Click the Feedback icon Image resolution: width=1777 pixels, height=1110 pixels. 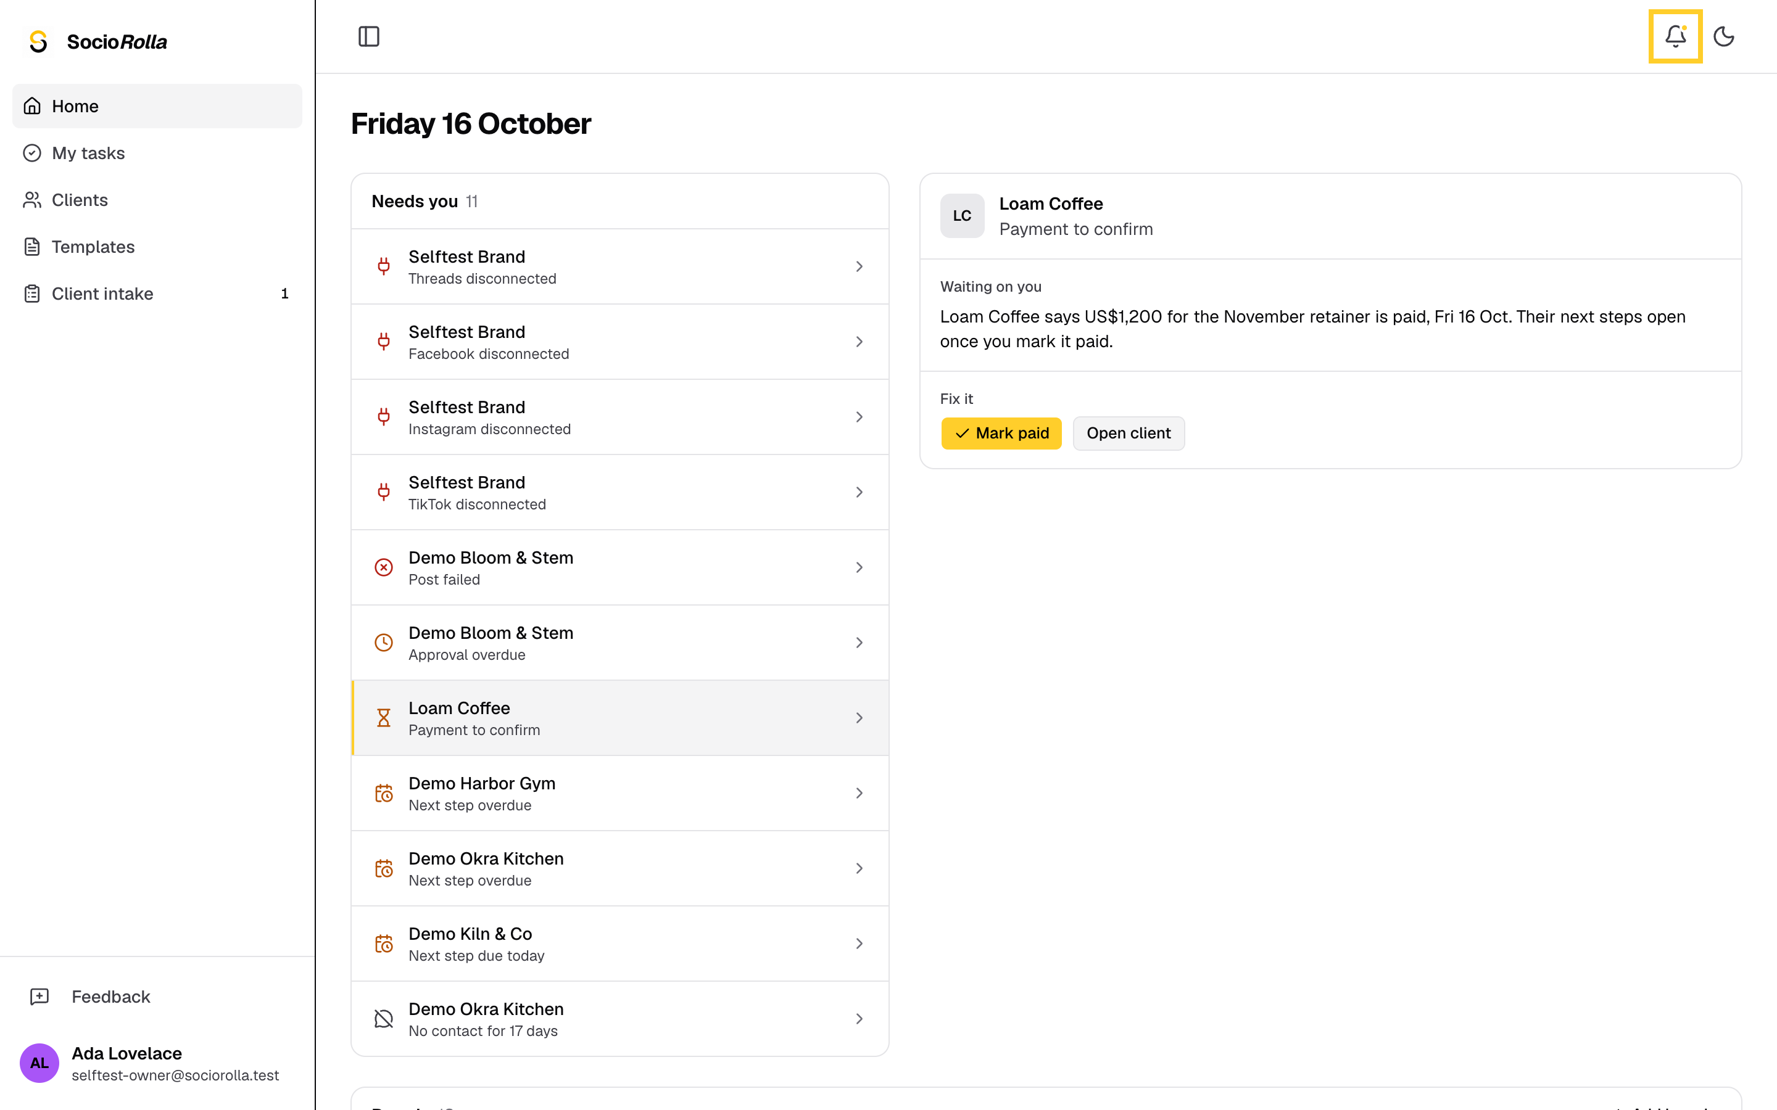click(x=39, y=996)
